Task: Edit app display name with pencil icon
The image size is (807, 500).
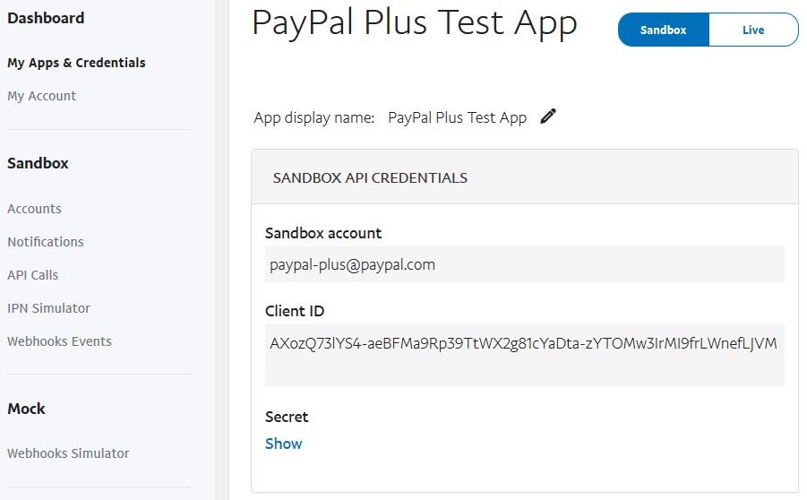Action: (x=548, y=116)
